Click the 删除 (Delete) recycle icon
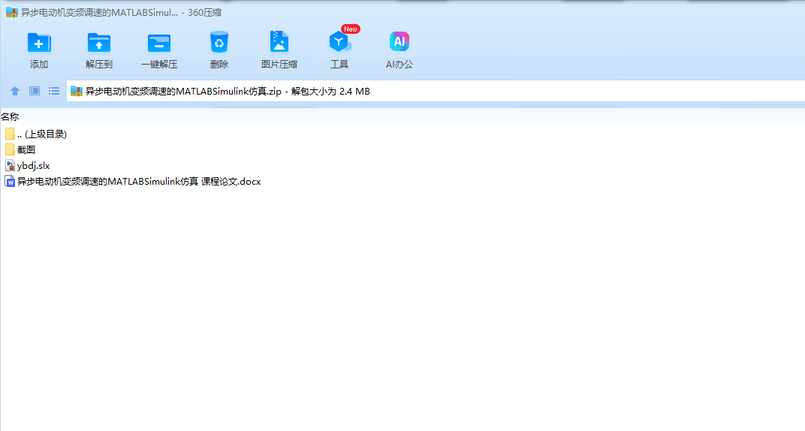The image size is (805, 431). [x=219, y=42]
